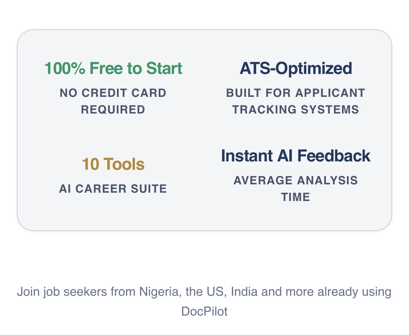The image size is (409, 335).
Task: Click the word 'TIME' below Average Analysis
Action: [296, 197]
